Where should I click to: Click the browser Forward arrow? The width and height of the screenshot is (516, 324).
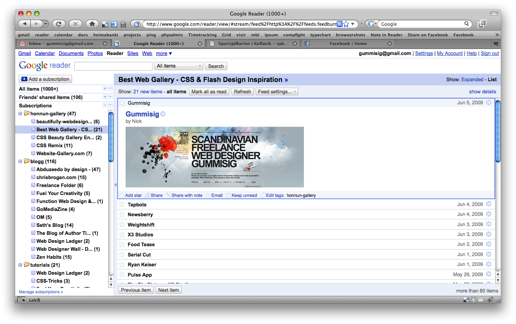click(36, 24)
